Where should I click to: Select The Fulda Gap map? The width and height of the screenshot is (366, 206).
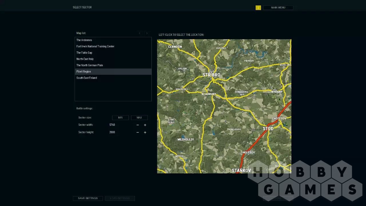pyautogui.click(x=113, y=53)
